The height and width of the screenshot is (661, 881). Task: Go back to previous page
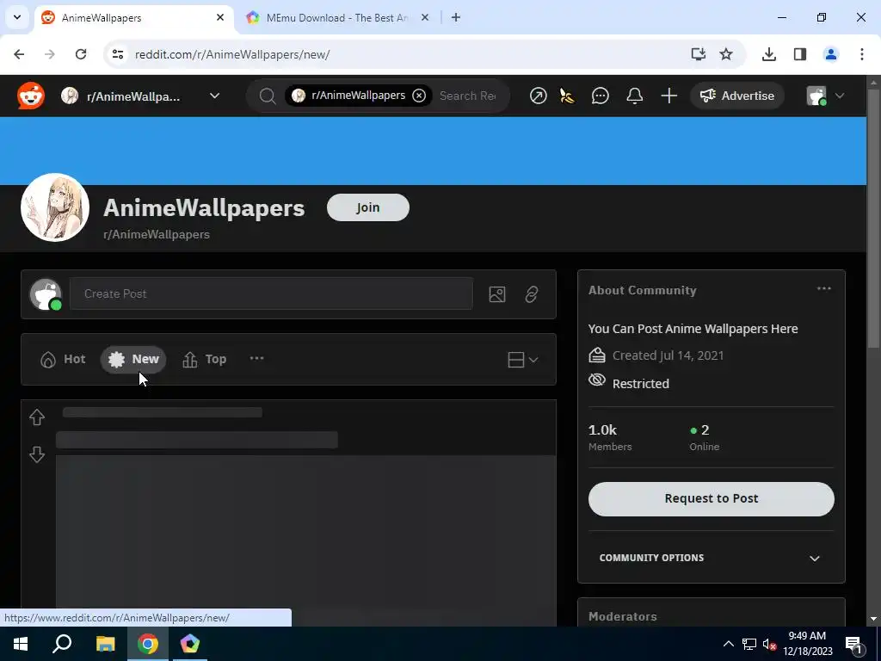pos(19,54)
